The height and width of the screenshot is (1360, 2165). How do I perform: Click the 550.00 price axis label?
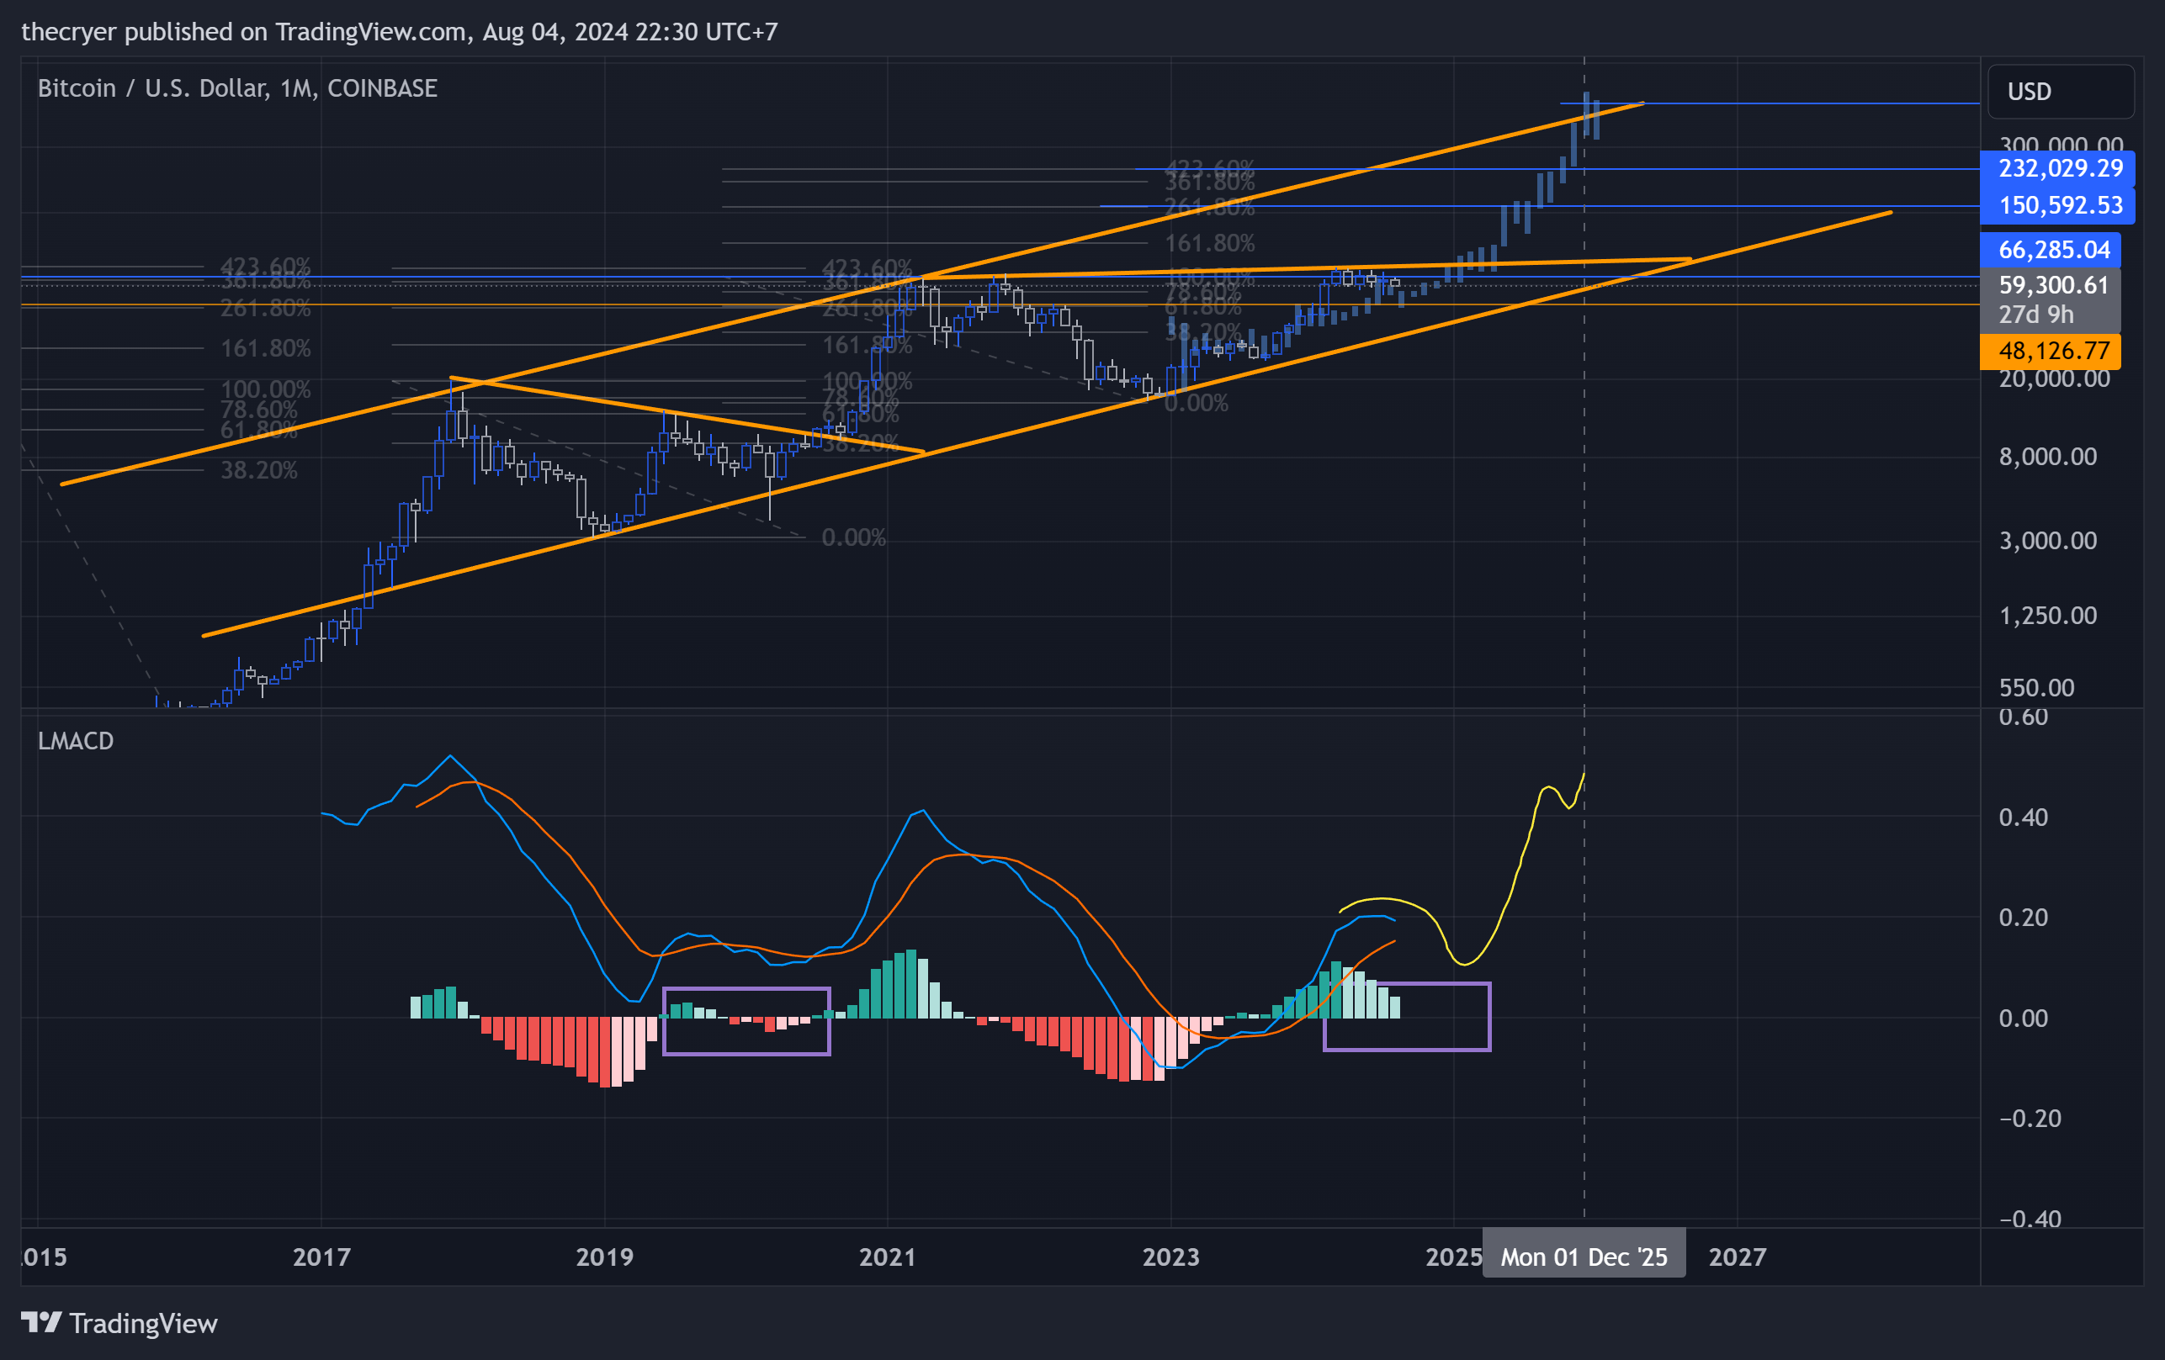pyautogui.click(x=2036, y=688)
